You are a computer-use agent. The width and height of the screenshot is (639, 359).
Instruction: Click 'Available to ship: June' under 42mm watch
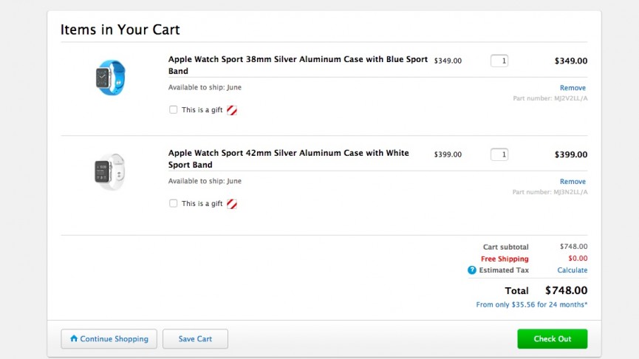coord(205,181)
